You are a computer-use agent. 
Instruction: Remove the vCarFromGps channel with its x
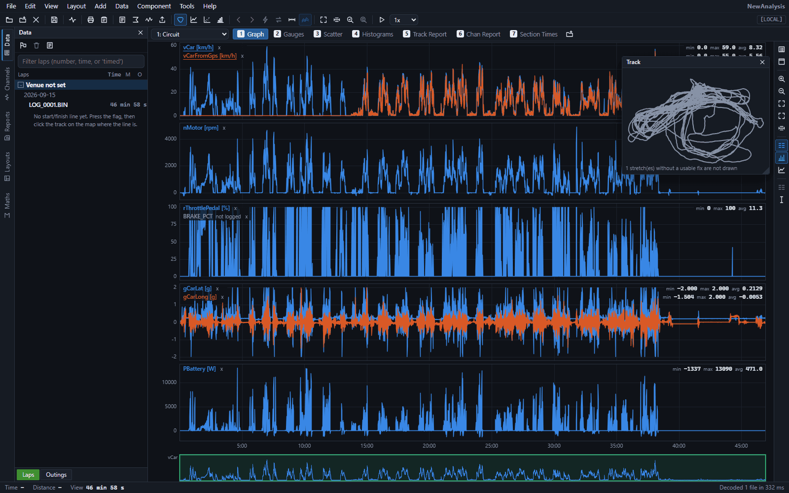pyautogui.click(x=242, y=56)
